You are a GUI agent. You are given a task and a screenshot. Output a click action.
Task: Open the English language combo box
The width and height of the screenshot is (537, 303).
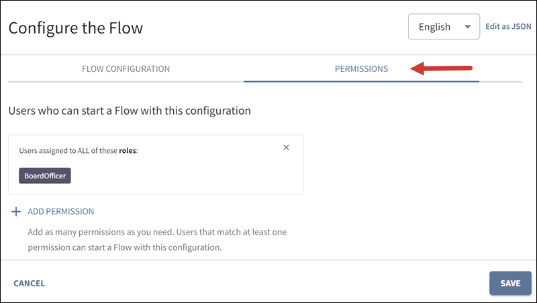[x=444, y=27]
